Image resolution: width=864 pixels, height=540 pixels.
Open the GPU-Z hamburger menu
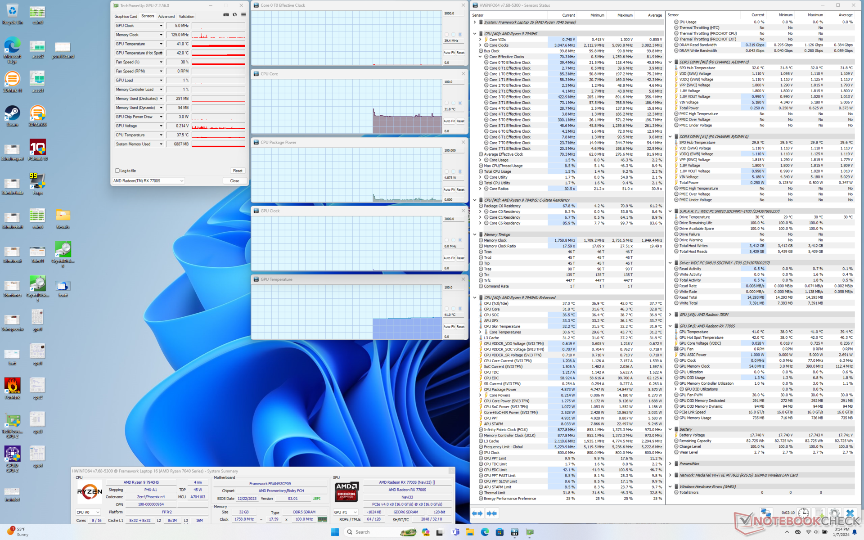[243, 15]
